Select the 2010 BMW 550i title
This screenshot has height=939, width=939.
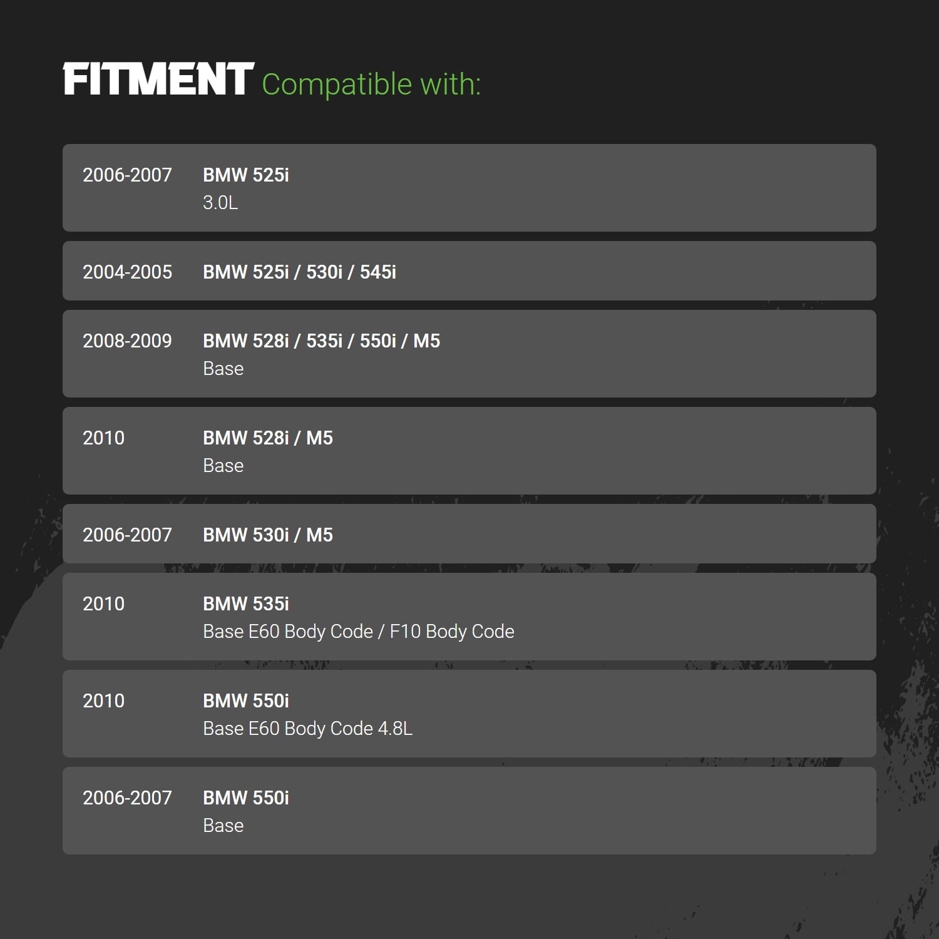pos(246,701)
